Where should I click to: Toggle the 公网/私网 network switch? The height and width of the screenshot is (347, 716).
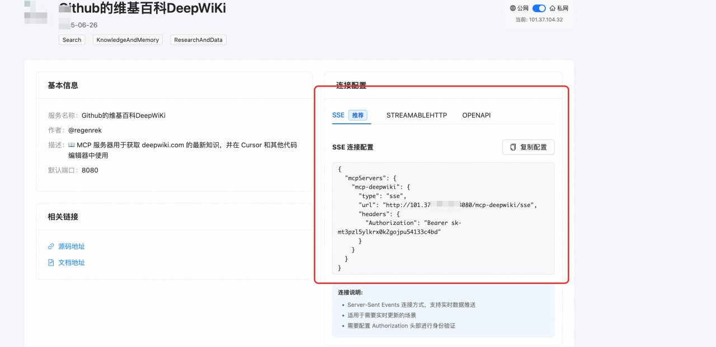[539, 8]
